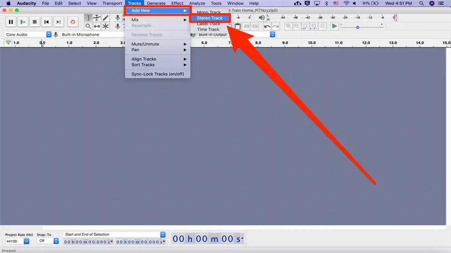Click the Zoom In toolbar icon
Viewport: 451px width, 253px height.
pos(288,26)
